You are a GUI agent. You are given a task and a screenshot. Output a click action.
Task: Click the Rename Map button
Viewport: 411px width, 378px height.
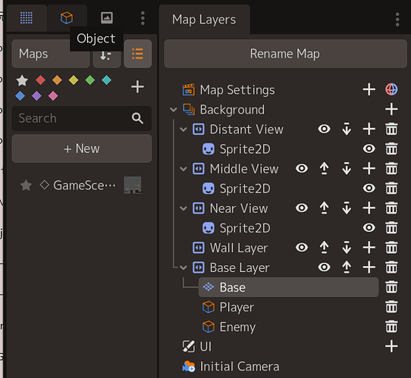(x=285, y=54)
